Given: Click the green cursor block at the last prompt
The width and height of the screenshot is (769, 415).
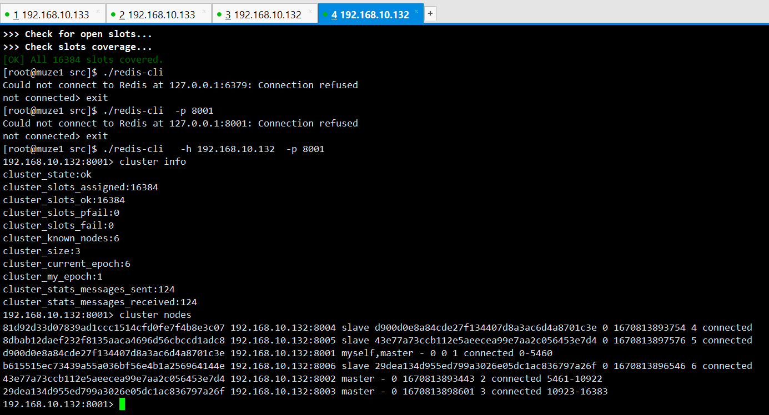Looking at the screenshot, I should pyautogui.click(x=122, y=404).
